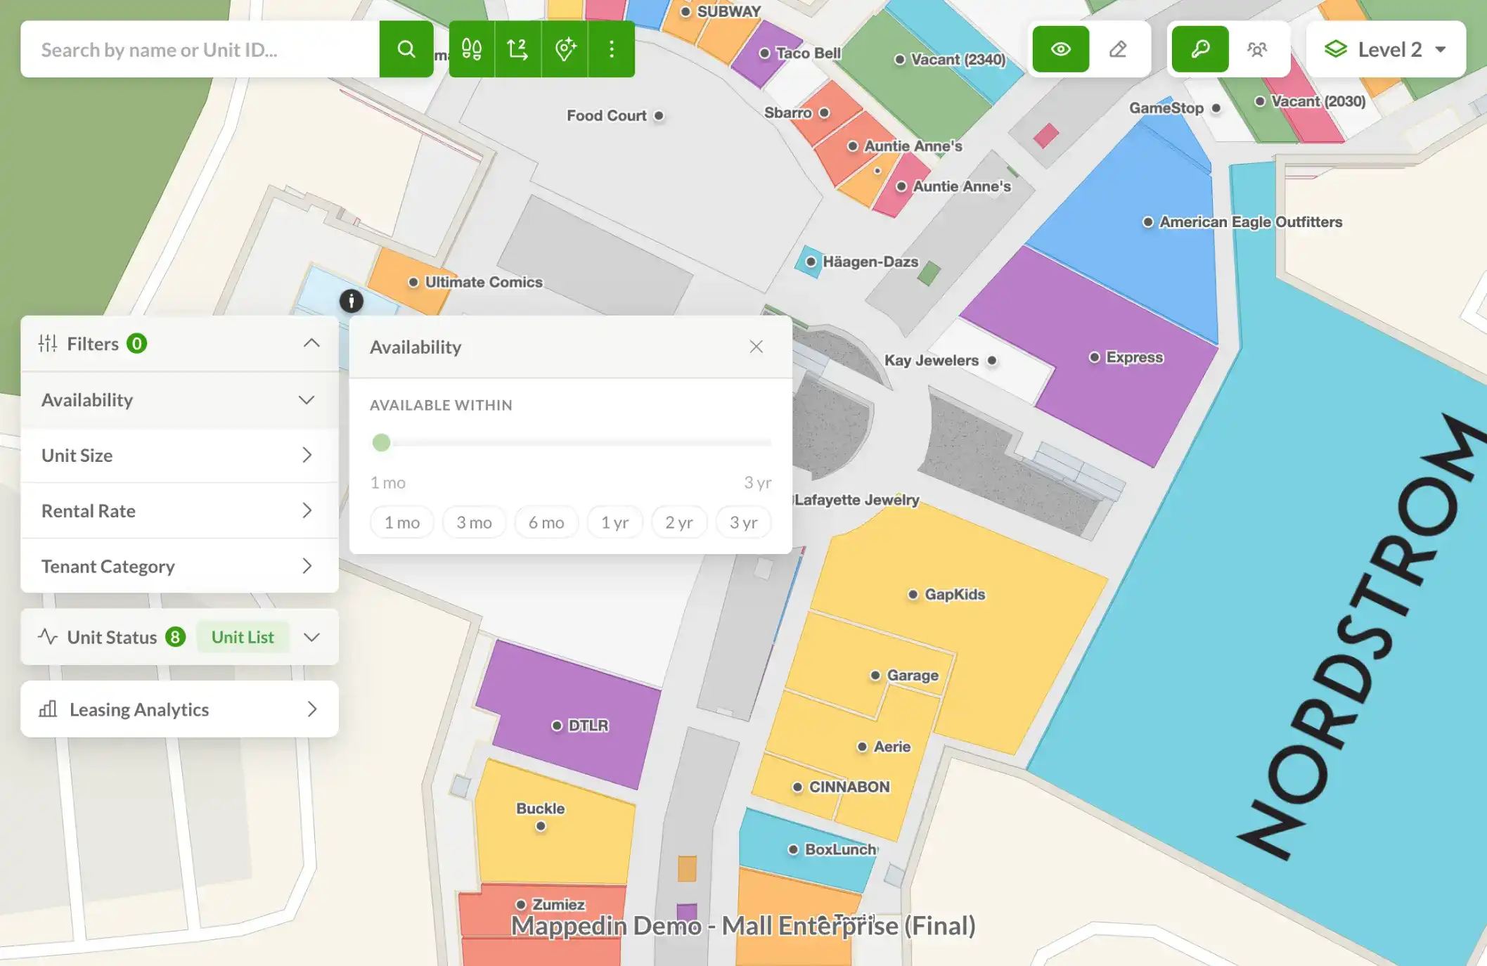Screen dimensions: 1487x966
Task: Select the leasing key mode icon
Action: [1200, 49]
